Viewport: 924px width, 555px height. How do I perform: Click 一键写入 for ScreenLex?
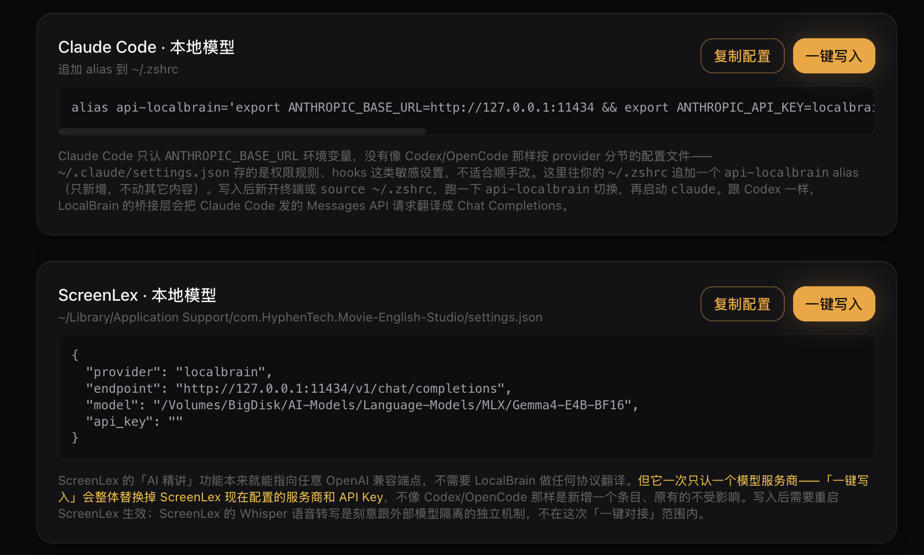tap(834, 304)
